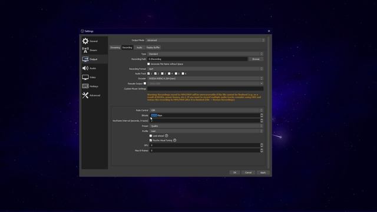
Task: Disable Psycho Visual Tuning checkbox
Action: point(151,140)
